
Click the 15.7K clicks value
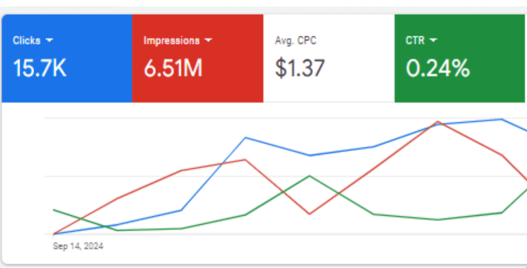point(40,68)
